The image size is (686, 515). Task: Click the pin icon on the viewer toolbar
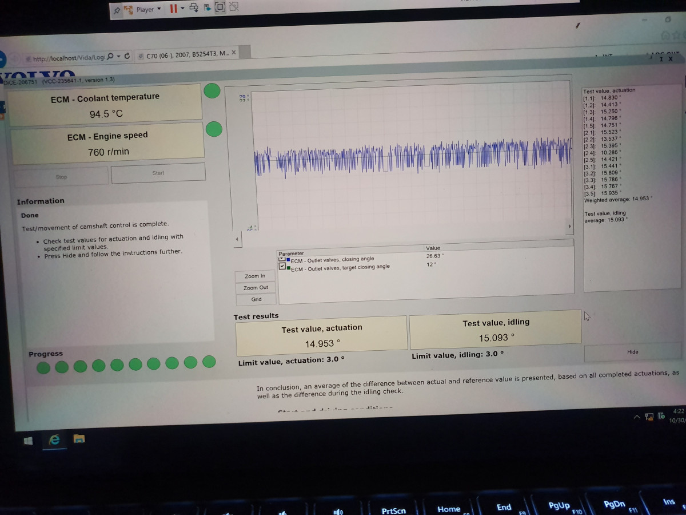[118, 10]
